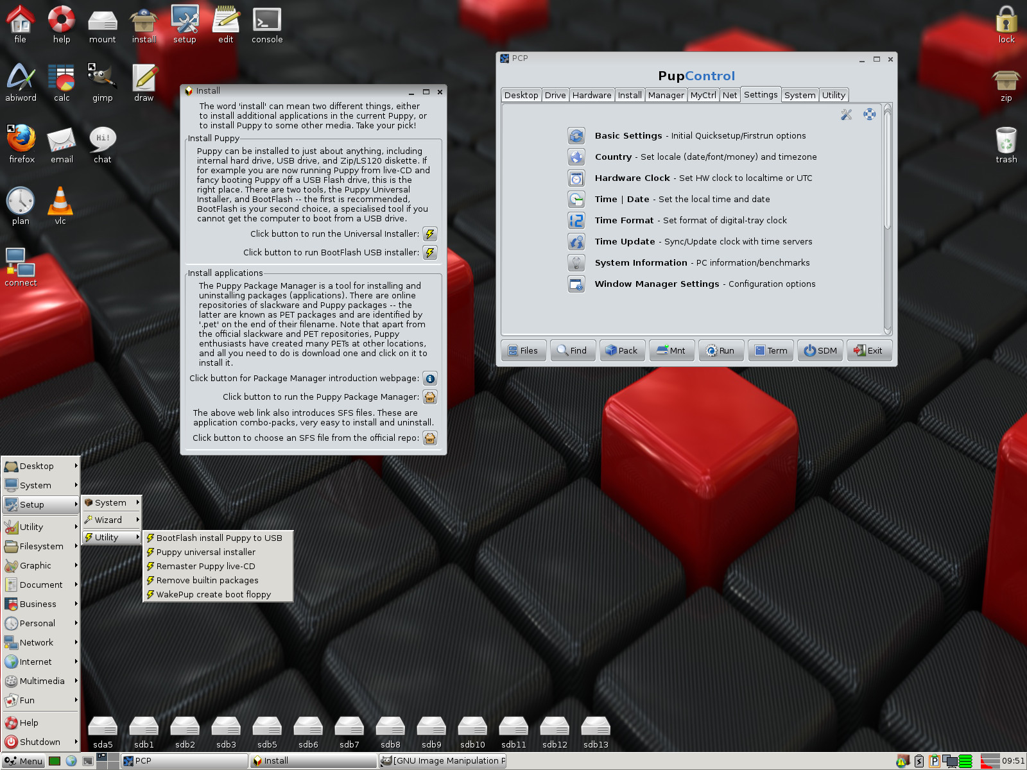Run the Puppy Package Manager icon button

click(x=430, y=397)
